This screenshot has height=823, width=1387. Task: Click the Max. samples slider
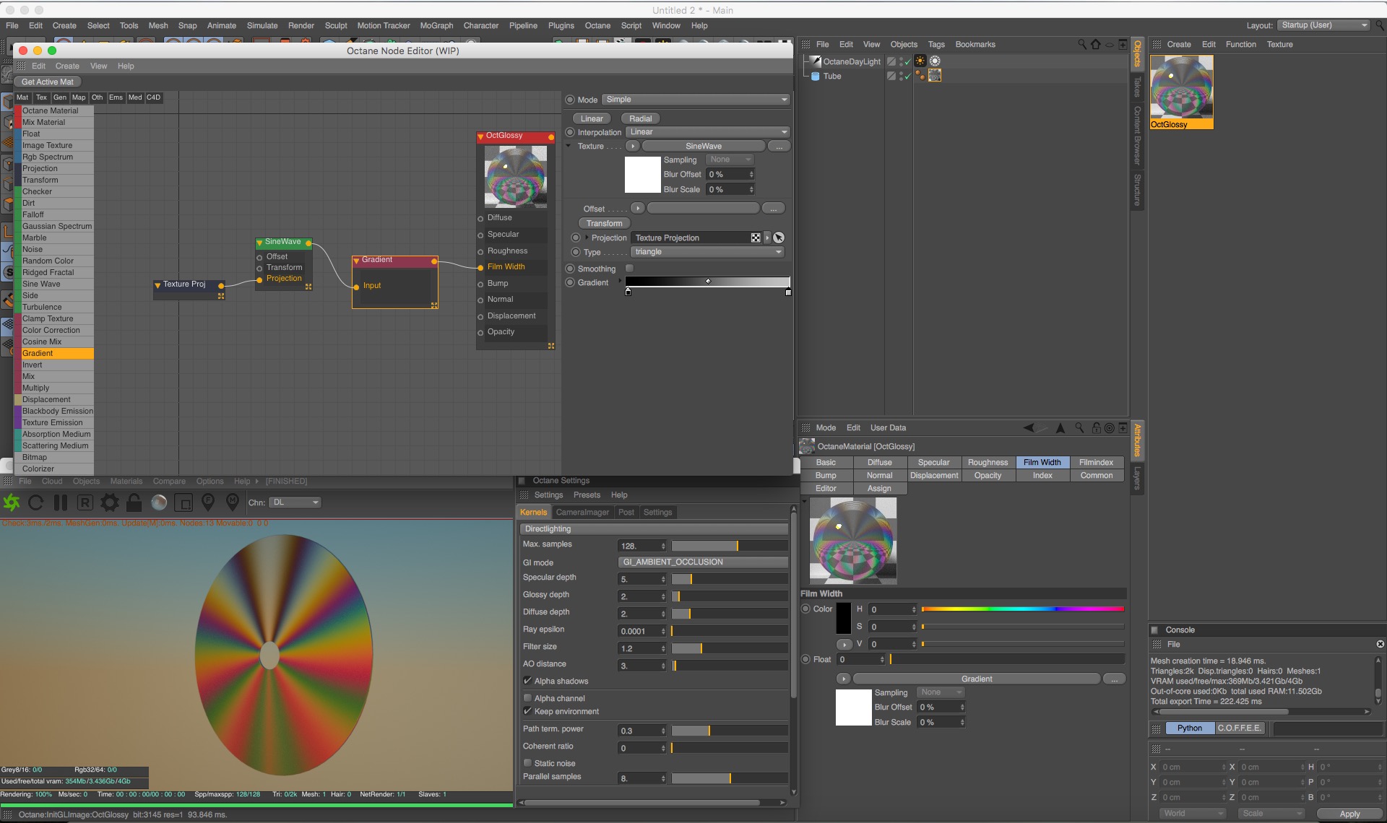[729, 546]
